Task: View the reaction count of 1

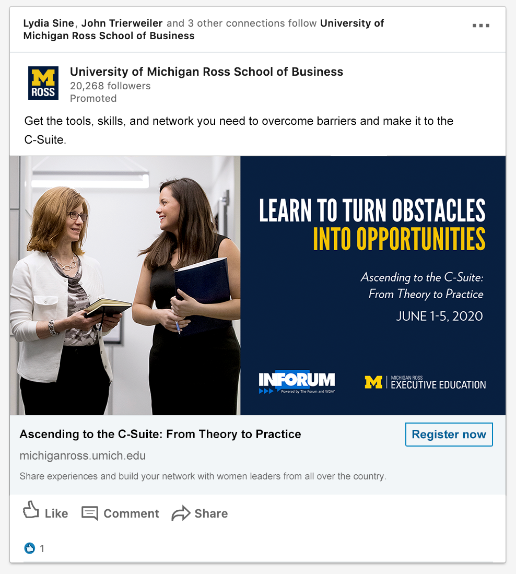Action: (x=42, y=548)
